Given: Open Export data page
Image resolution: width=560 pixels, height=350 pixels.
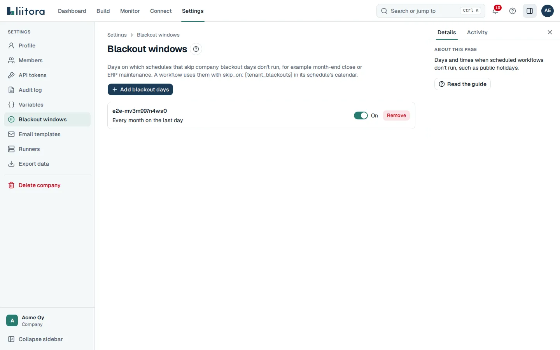Looking at the screenshot, I should [47, 164].
